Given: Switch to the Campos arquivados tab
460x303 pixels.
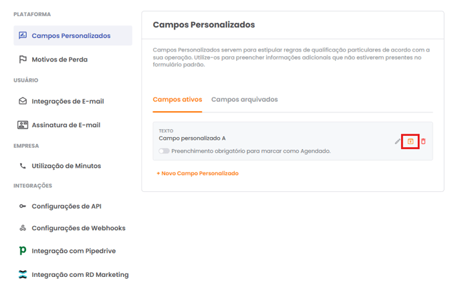Looking at the screenshot, I should click(x=245, y=100).
